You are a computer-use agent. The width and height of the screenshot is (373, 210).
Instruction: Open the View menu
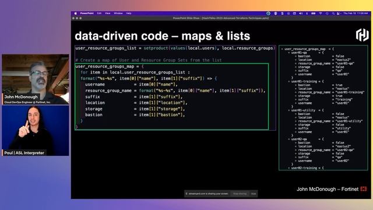coord(107,13)
